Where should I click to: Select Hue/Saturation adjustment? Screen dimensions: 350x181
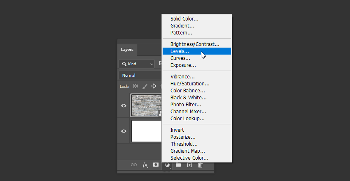coord(190,83)
